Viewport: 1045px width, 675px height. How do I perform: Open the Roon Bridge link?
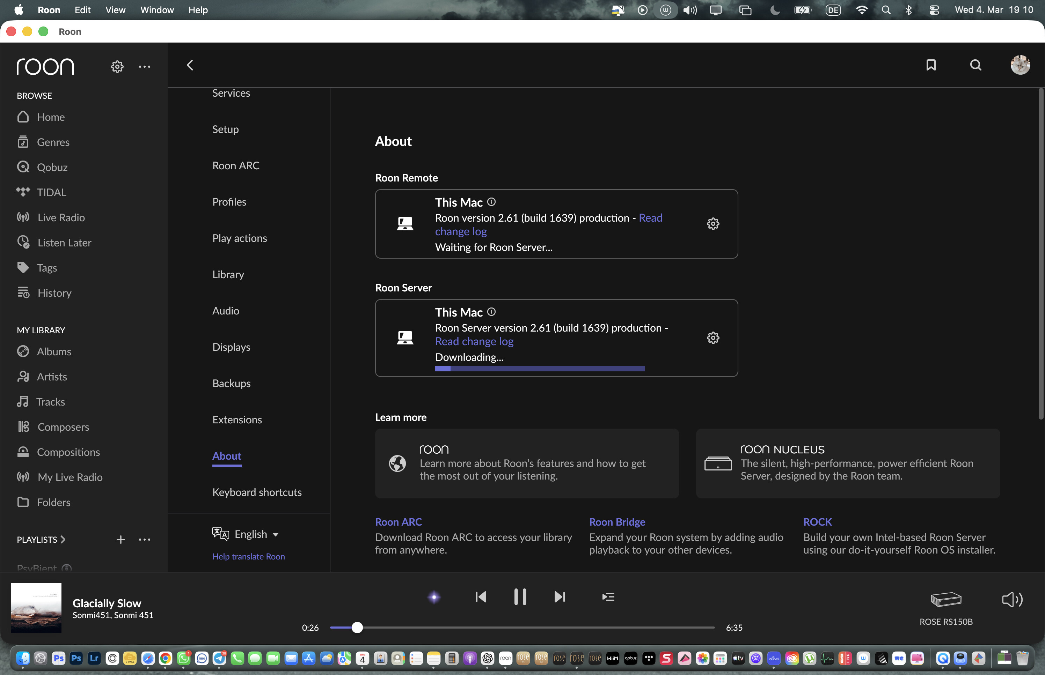[x=616, y=521]
